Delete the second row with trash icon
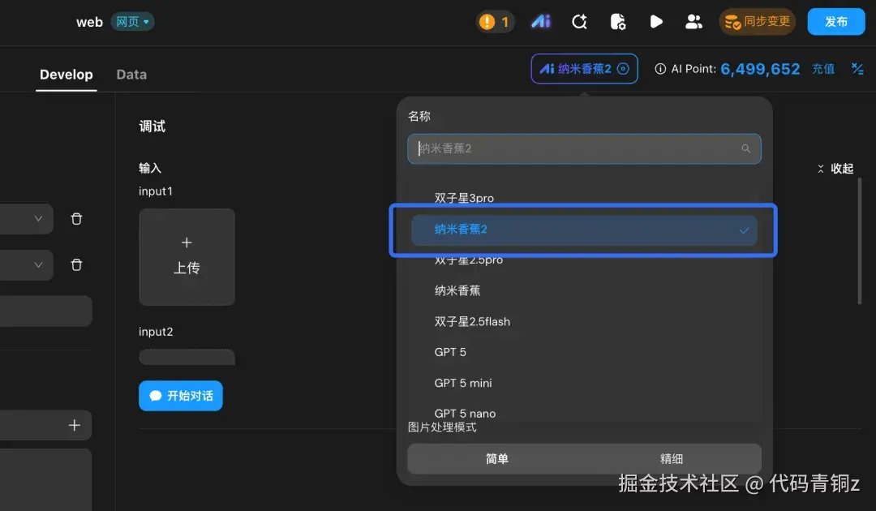The height and width of the screenshot is (511, 876). click(76, 264)
